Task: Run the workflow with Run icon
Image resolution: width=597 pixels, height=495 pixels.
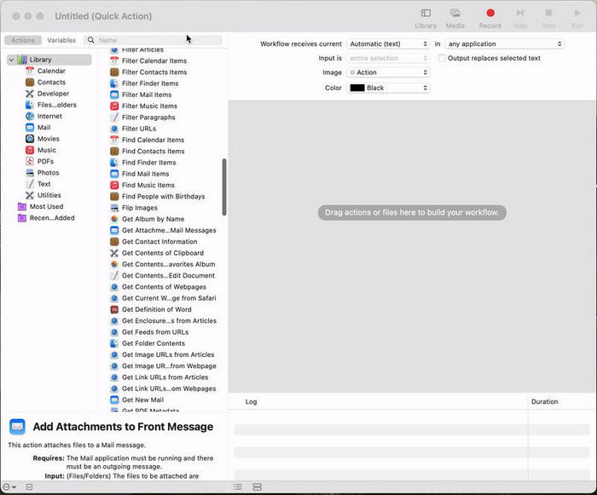Action: point(577,14)
